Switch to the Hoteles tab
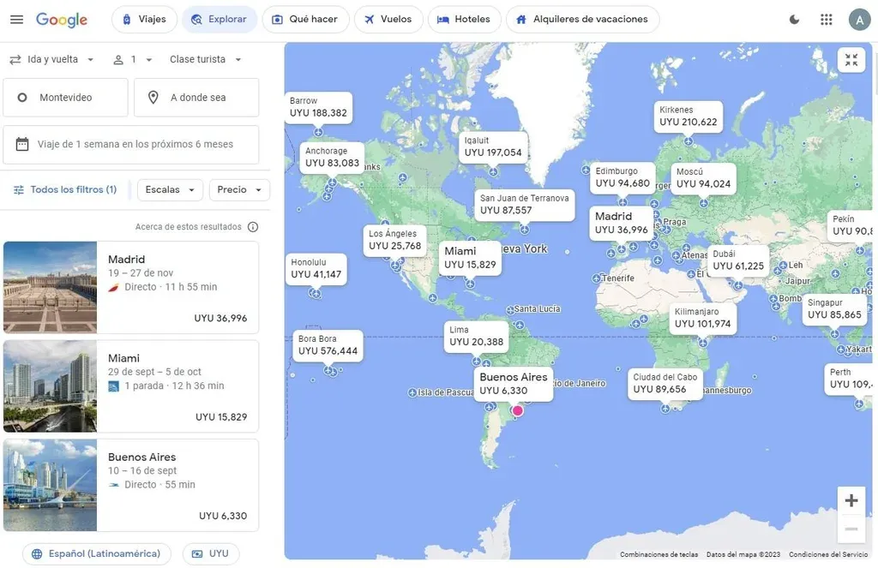The image size is (878, 568). (464, 19)
